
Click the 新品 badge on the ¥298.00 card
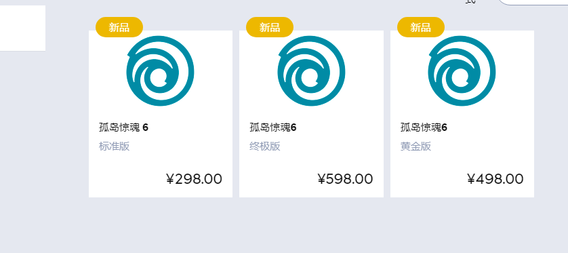click(x=119, y=27)
